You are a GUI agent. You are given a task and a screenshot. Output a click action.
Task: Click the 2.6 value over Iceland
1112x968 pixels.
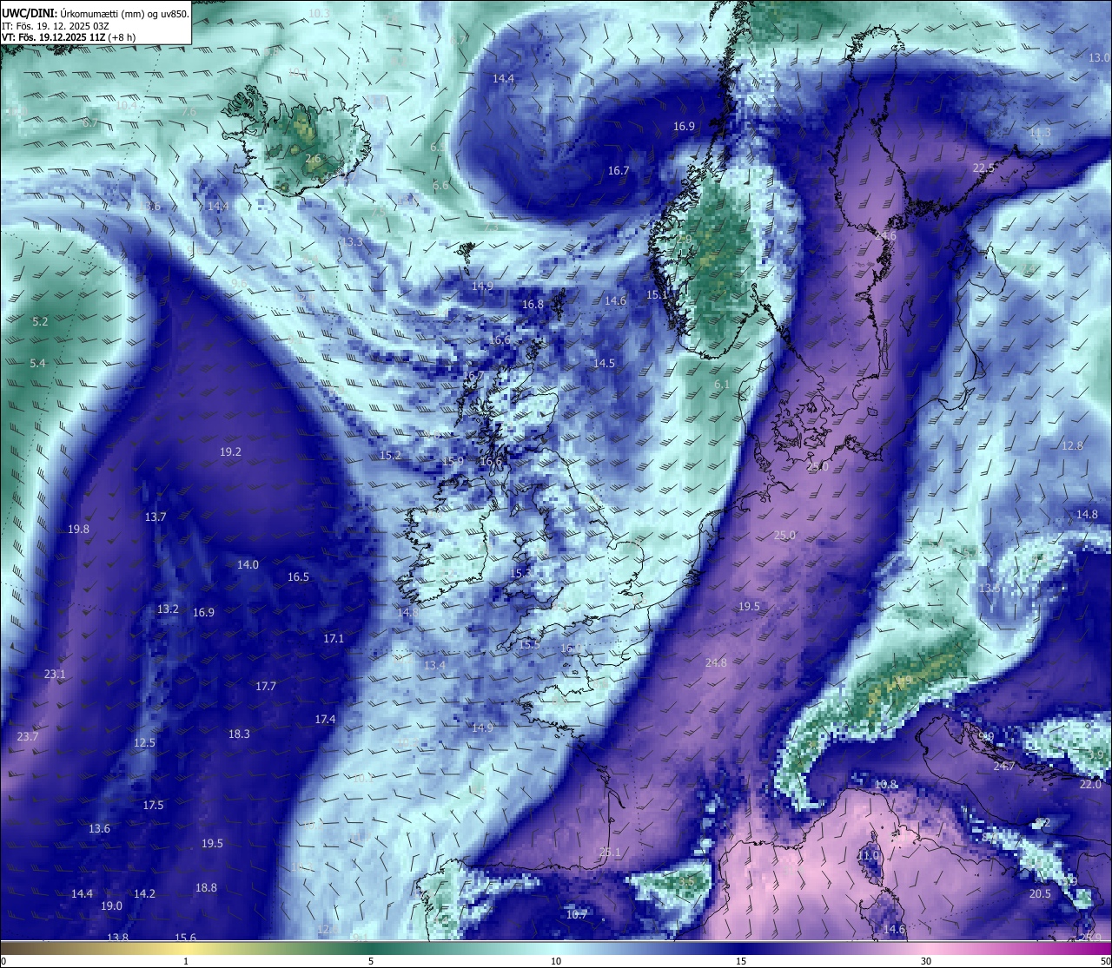tap(313, 159)
